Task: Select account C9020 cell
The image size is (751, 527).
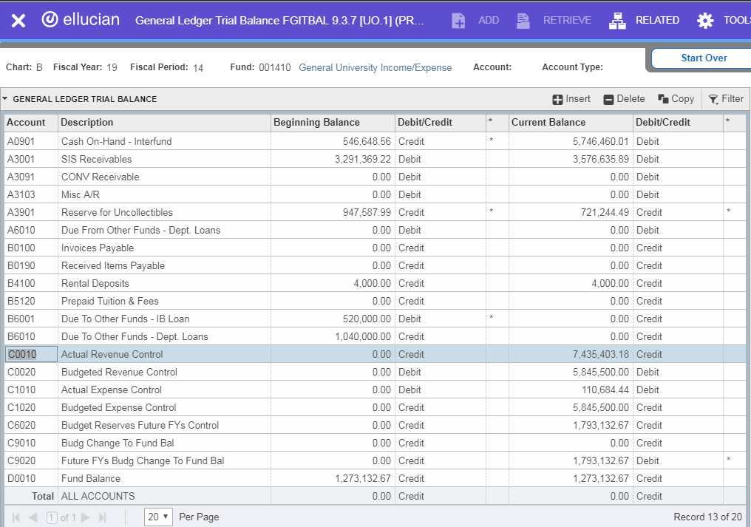Action: coord(31,460)
